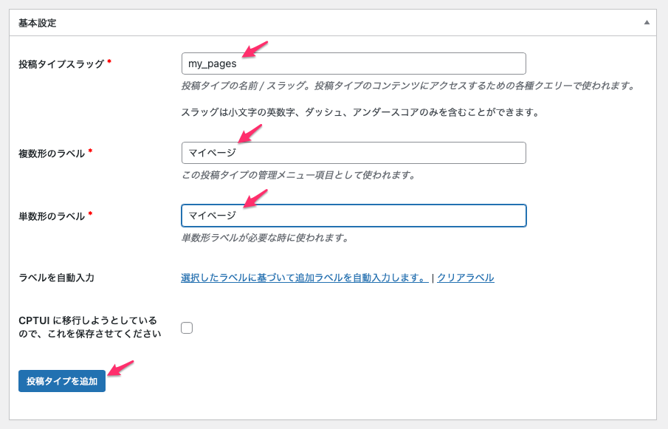Focus the 投稿タイプスラッグ field containing my_pages

353,64
